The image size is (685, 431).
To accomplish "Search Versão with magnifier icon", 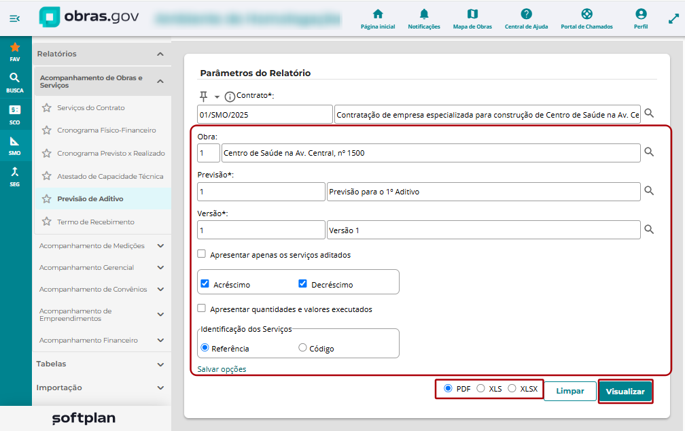I will point(649,230).
